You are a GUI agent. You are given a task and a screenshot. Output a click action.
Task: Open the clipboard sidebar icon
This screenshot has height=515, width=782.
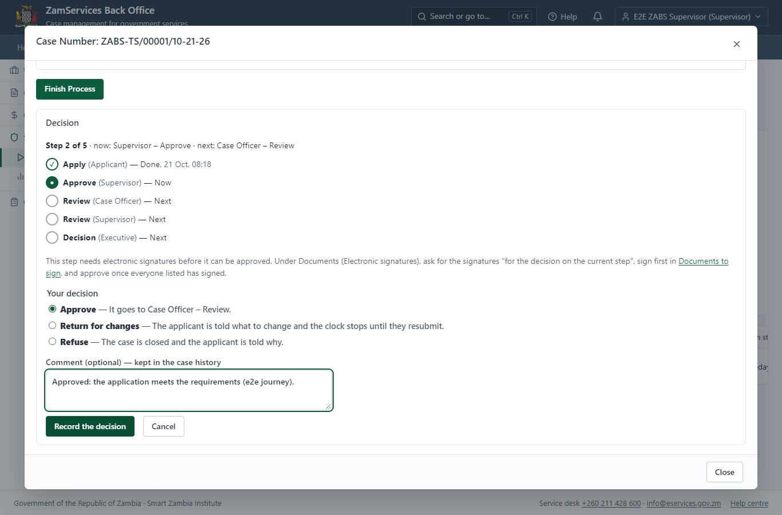pos(14,202)
